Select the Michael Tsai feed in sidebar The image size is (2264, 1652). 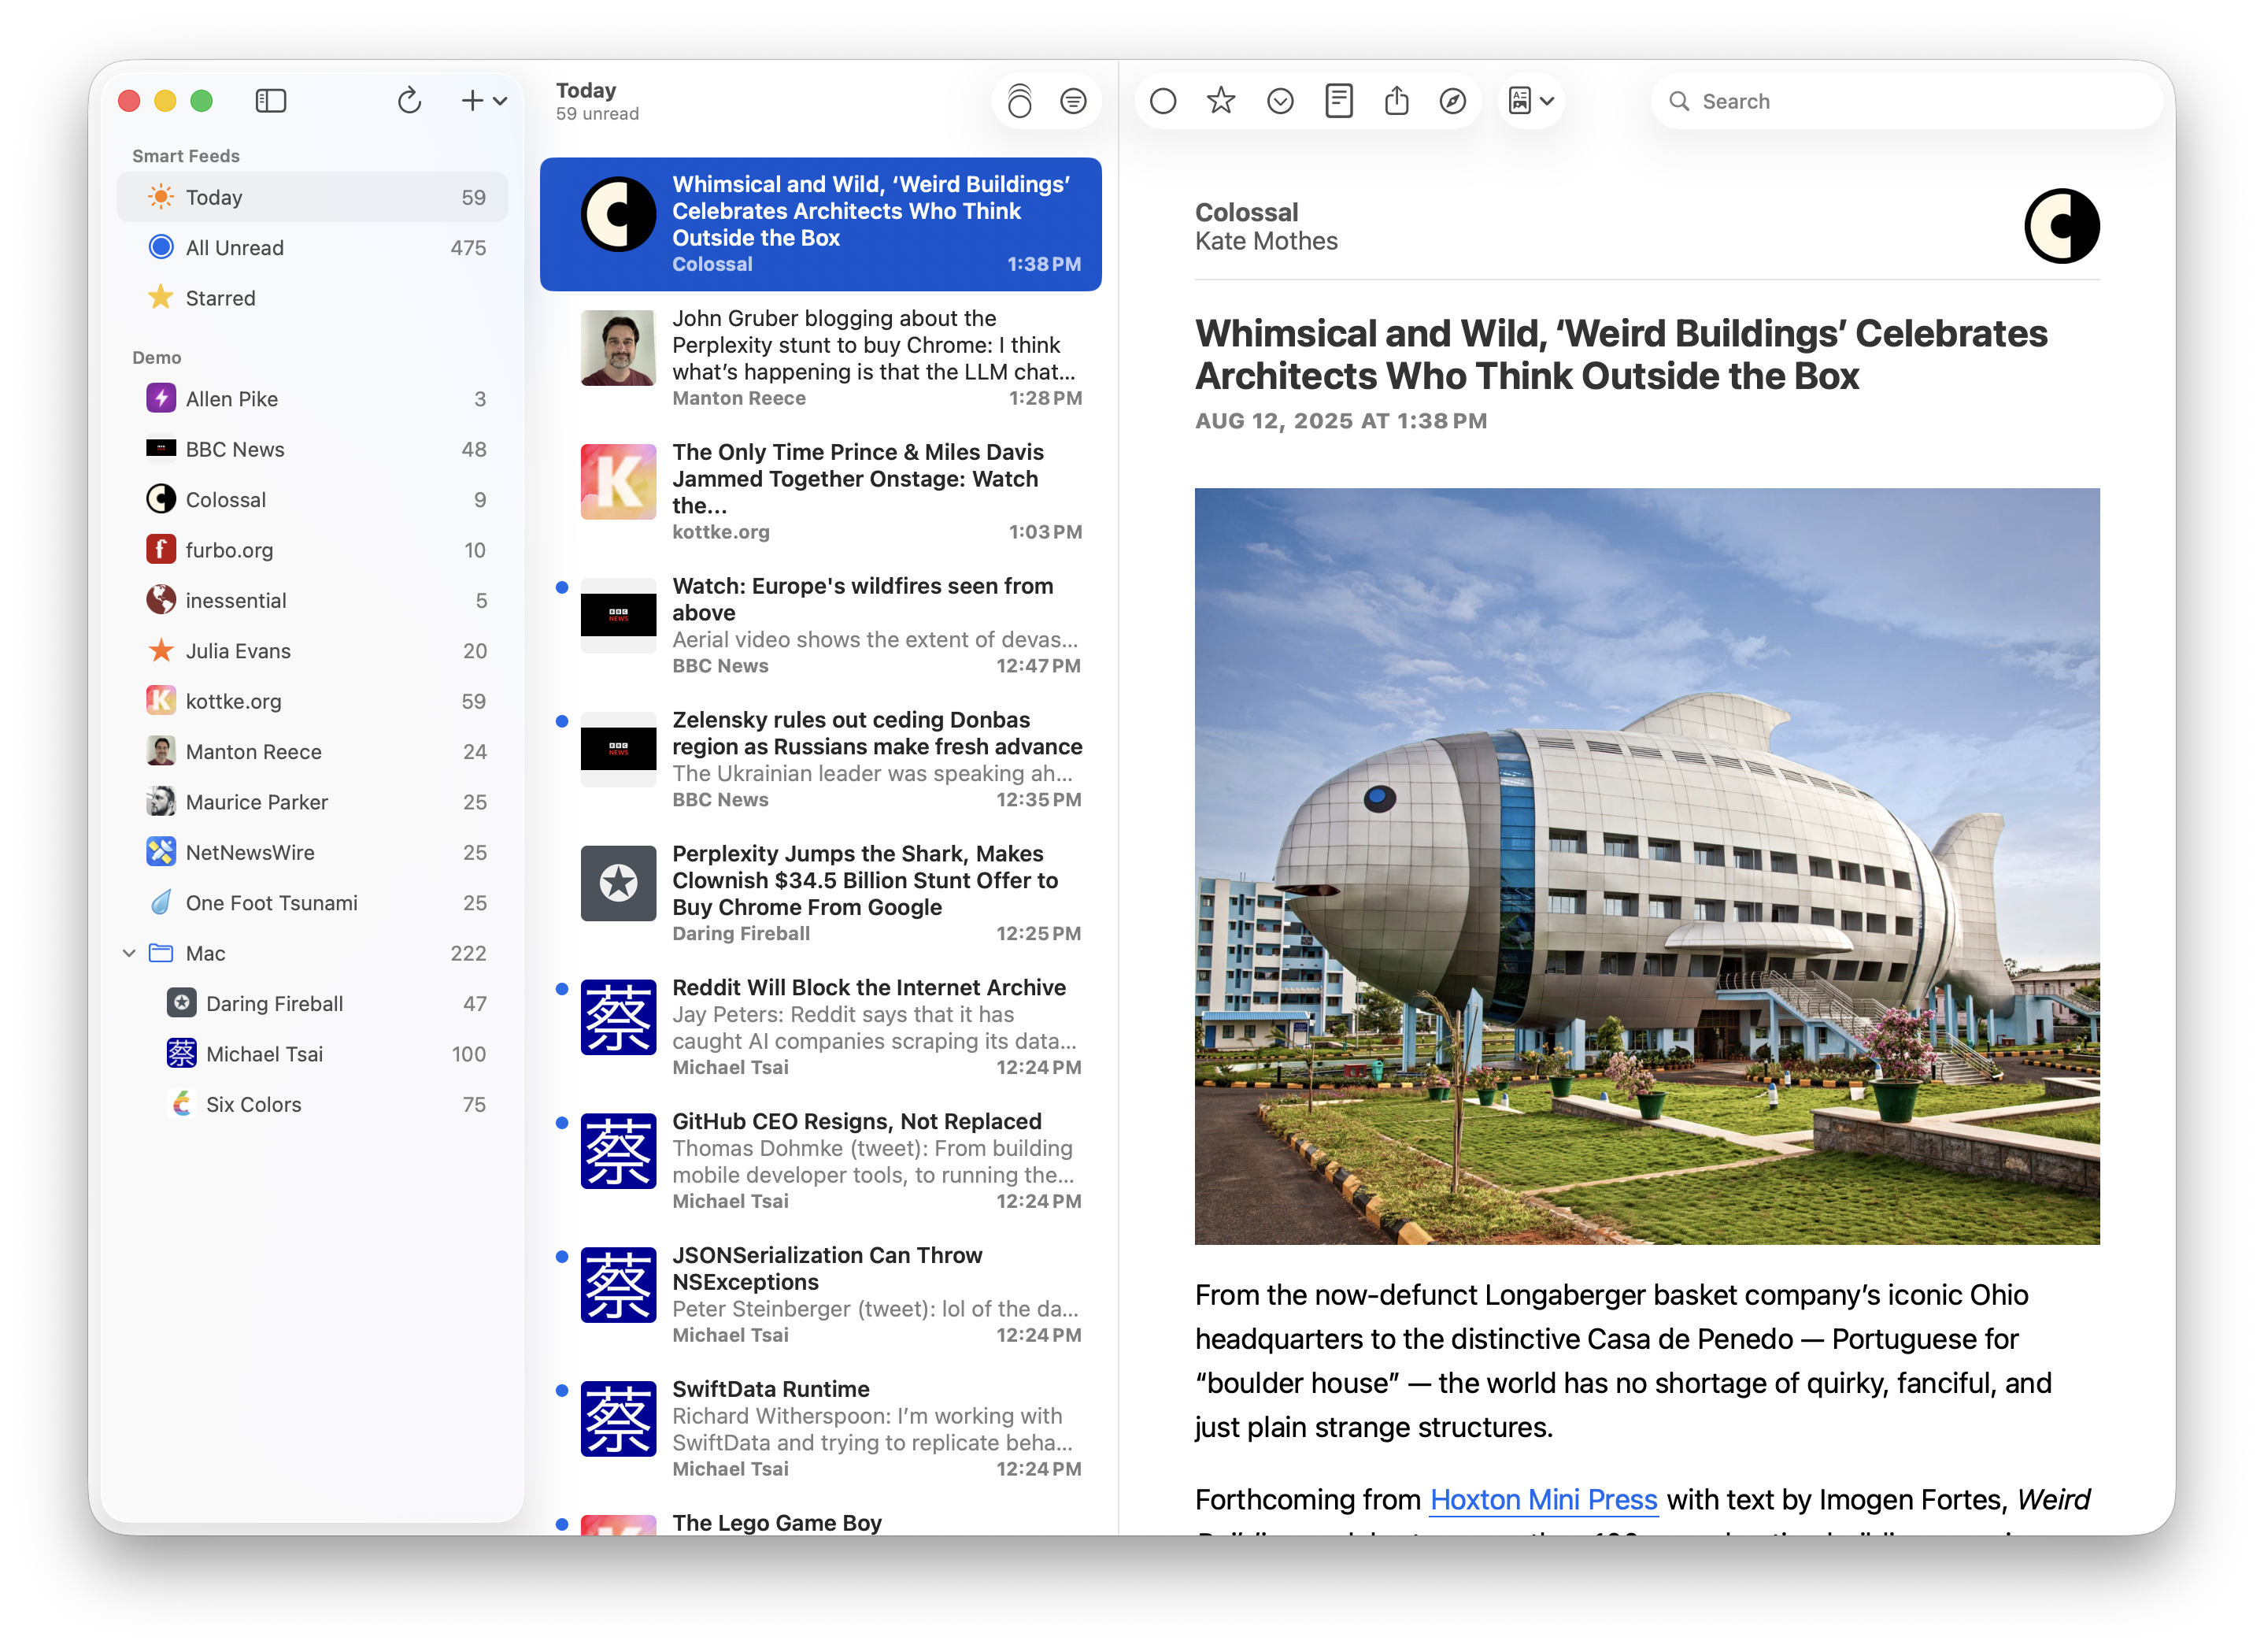(312, 1053)
